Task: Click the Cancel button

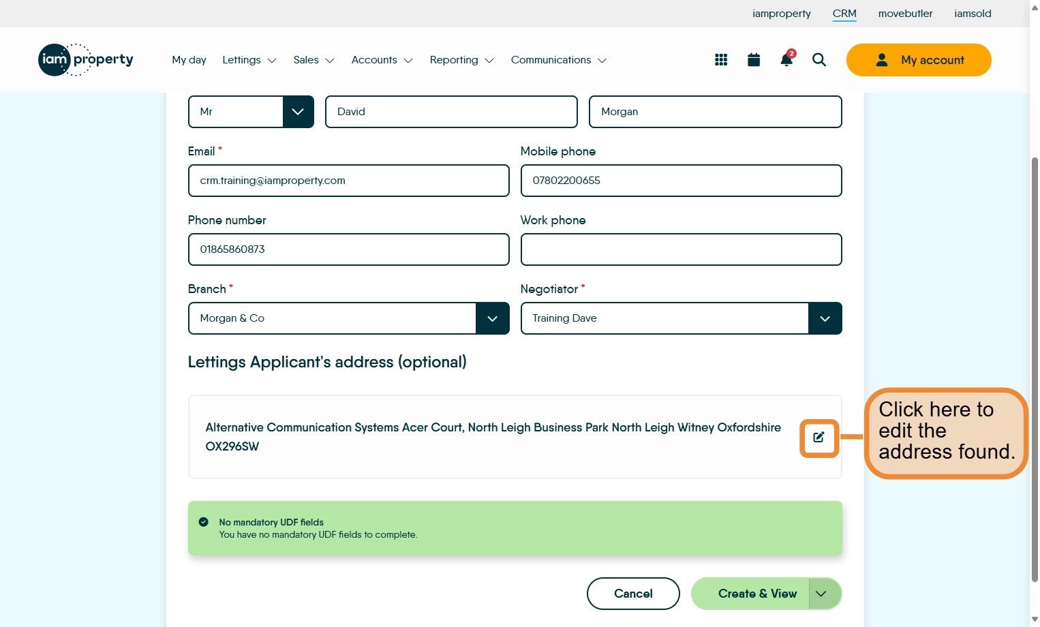Action: click(x=633, y=594)
